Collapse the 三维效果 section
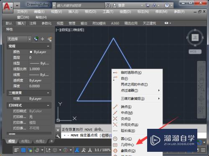Image resolution: width=209 pixels, height=156 pixels. click(x=48, y=93)
